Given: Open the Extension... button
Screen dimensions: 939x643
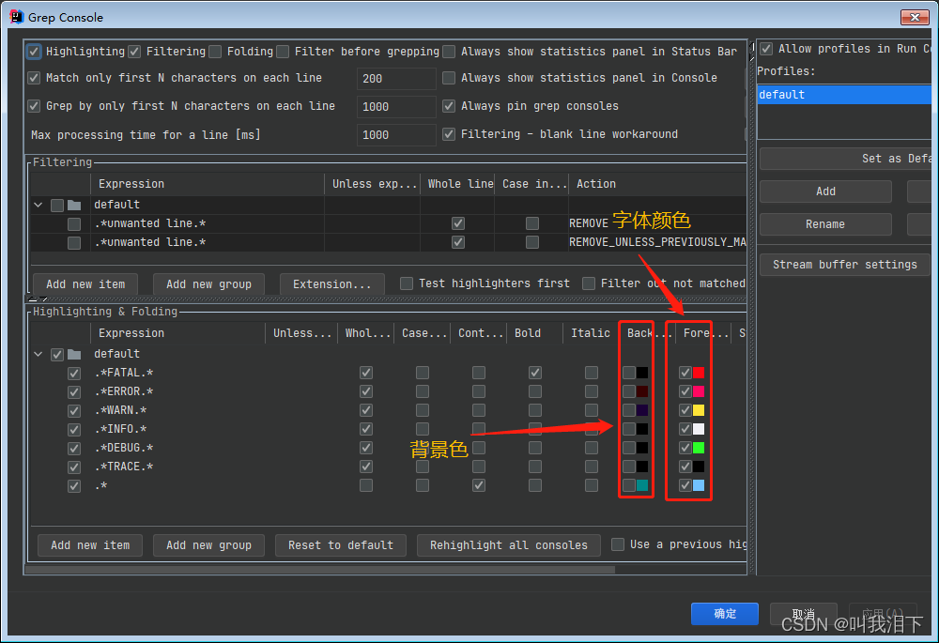Looking at the screenshot, I should click(331, 284).
